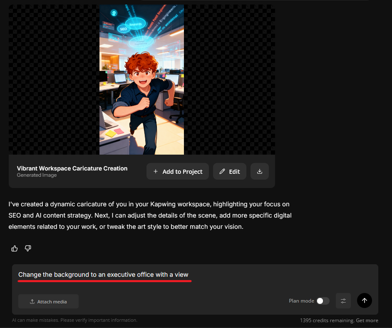The image size is (392, 328).
Task: Give a thumbs up to the AI response
Action: click(x=14, y=248)
